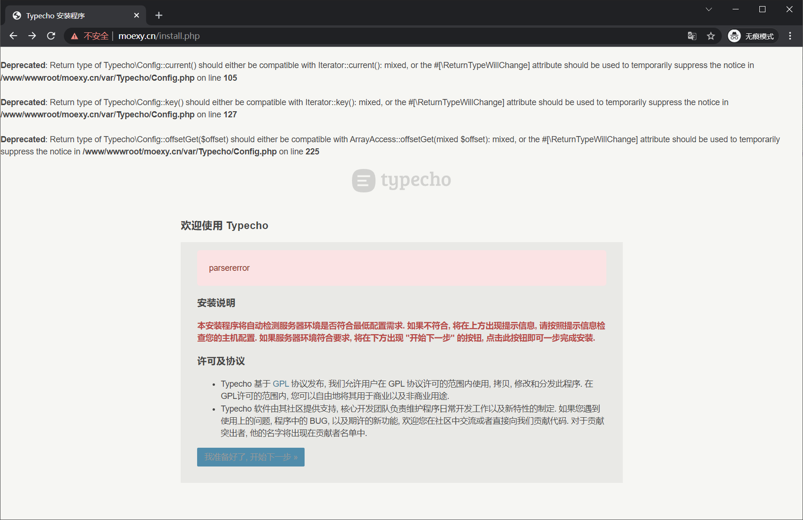This screenshot has width=803, height=520.
Task: Bookmark this page with the star
Action: coord(711,36)
